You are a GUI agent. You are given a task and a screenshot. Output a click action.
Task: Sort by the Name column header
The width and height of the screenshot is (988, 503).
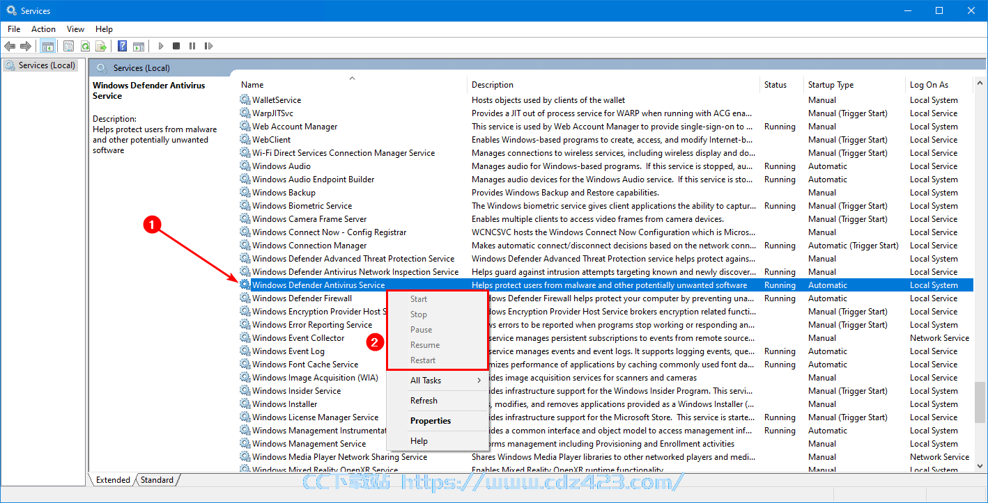(351, 85)
